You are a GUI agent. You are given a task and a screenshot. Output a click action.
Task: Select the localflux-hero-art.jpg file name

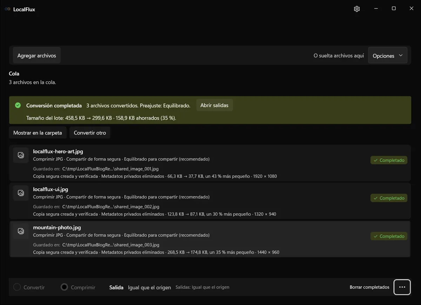point(58,152)
